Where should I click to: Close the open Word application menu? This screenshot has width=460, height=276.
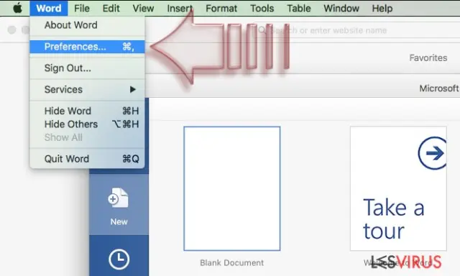pyautogui.click(x=49, y=8)
